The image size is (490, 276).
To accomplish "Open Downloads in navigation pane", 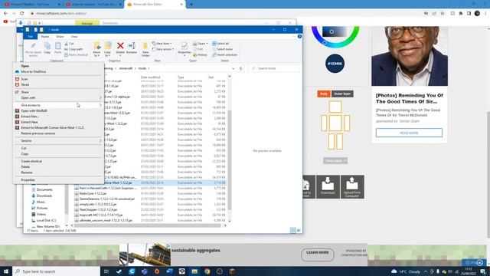I will tap(44, 195).
